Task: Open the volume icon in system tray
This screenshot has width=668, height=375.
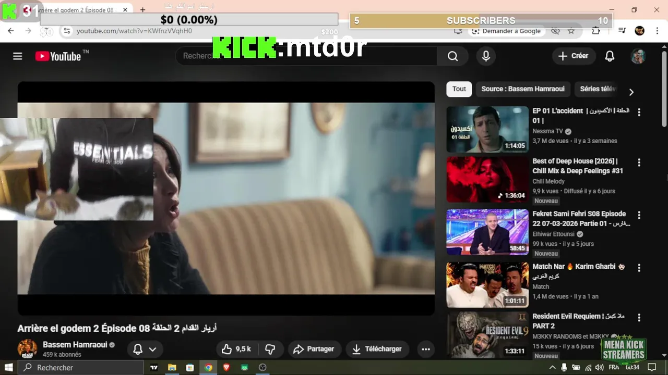Action: click(x=601, y=367)
